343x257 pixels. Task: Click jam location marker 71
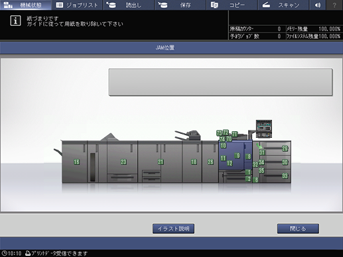tap(235, 134)
